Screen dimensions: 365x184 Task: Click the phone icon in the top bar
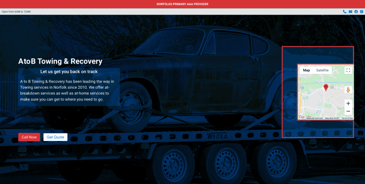[345, 11]
